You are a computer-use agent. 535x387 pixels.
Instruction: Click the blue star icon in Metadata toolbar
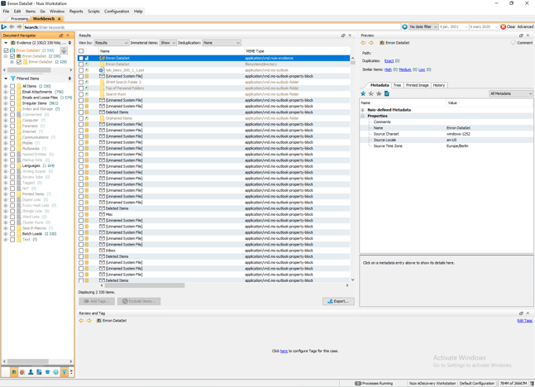coord(363,93)
